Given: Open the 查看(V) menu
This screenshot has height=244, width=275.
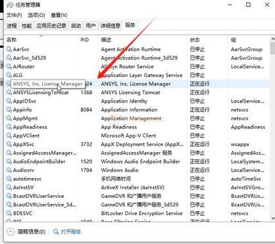Looking at the screenshot, I should click(59, 15).
